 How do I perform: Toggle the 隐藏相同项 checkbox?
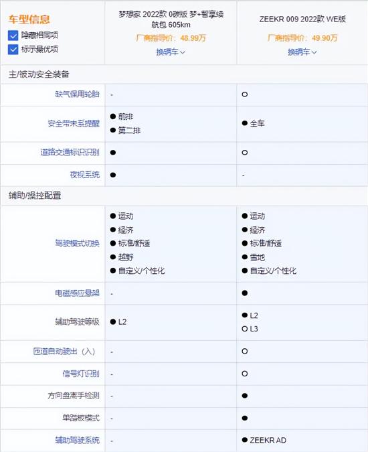[x=13, y=35]
